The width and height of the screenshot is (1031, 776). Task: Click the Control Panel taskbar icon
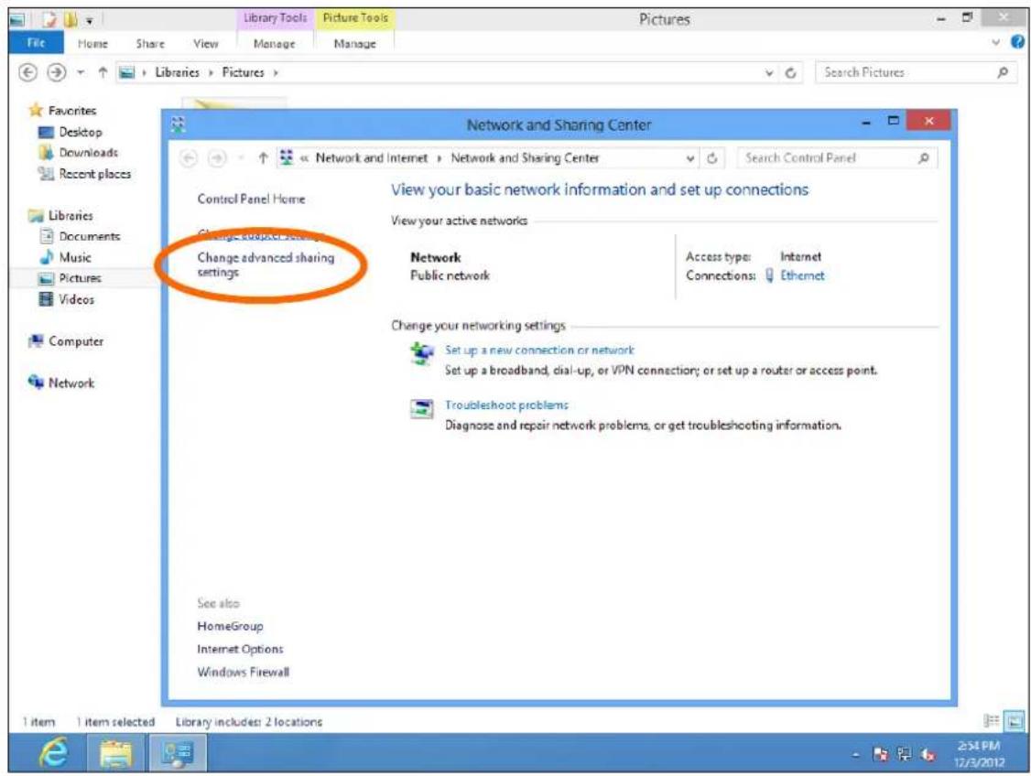(x=178, y=753)
